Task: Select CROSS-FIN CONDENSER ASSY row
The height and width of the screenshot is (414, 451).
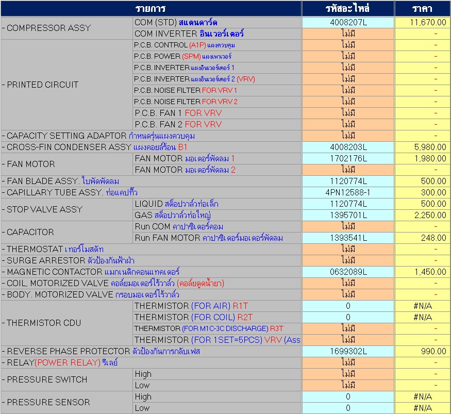Action: click(x=151, y=147)
